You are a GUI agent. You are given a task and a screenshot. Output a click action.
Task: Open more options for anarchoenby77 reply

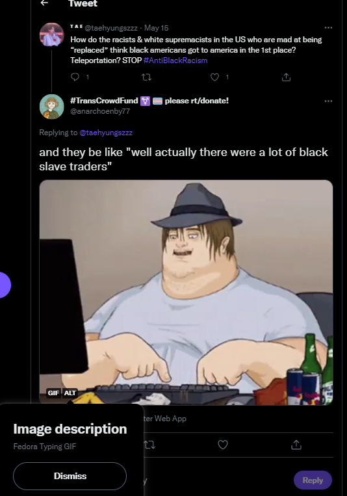(x=328, y=101)
